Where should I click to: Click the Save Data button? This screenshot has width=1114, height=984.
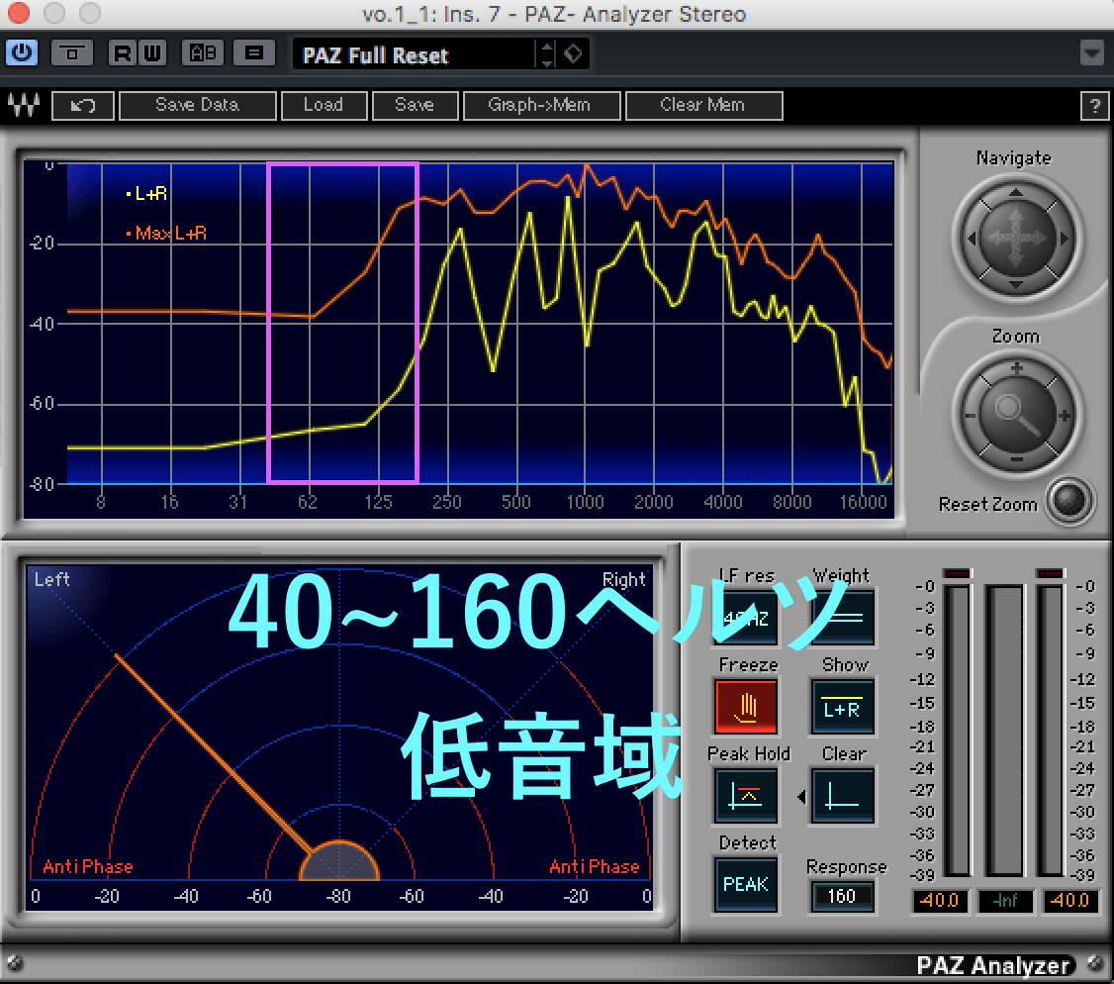[198, 105]
